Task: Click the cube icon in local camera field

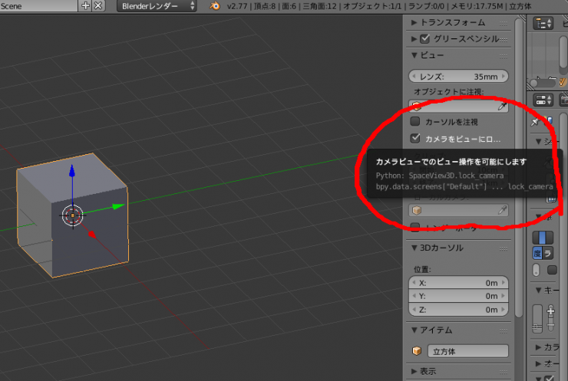Action: coord(417,210)
